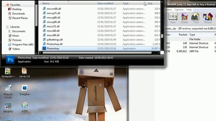This screenshot has width=216, height=121.
Task: Click the Desktop icon in Favorites
Action: (10, 9)
